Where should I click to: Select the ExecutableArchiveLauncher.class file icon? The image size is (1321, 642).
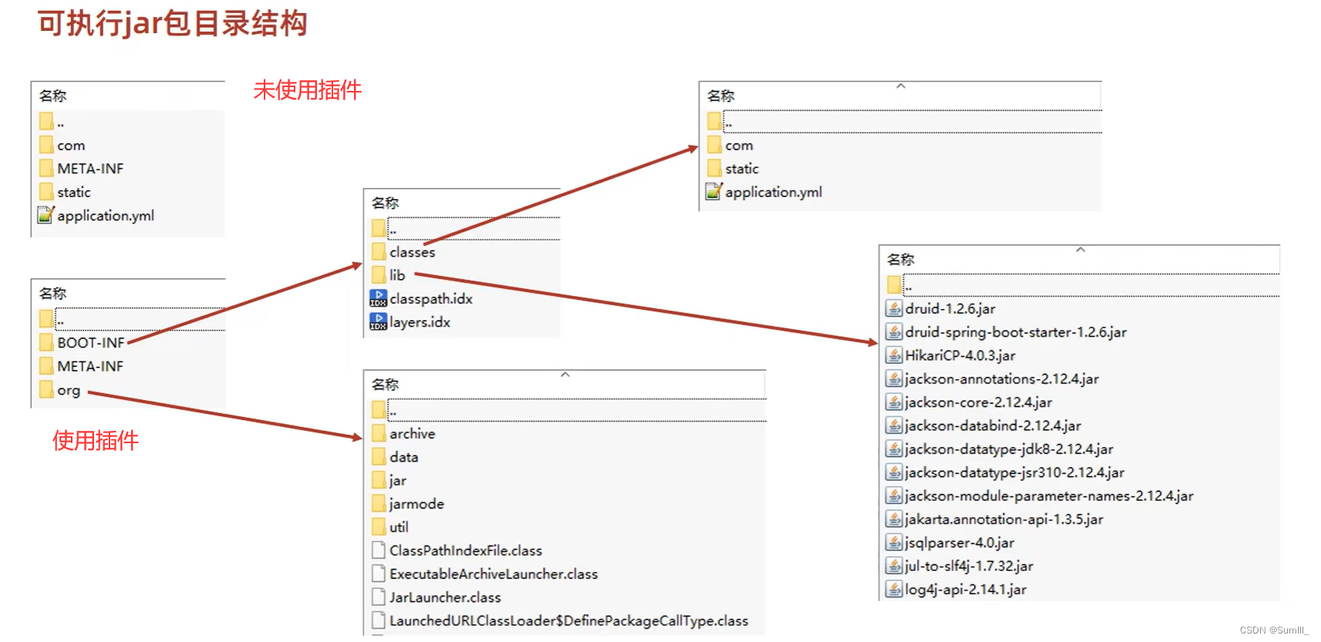[x=379, y=573]
